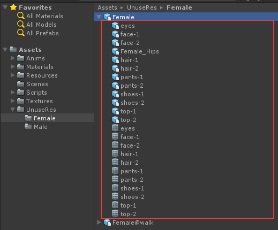
Task: Expand the Female@walk model asset
Action: click(x=99, y=223)
